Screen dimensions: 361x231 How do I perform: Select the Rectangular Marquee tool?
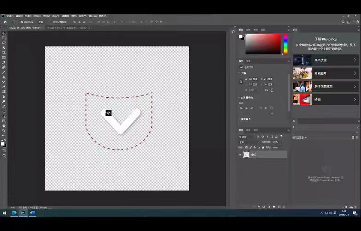tap(4, 38)
